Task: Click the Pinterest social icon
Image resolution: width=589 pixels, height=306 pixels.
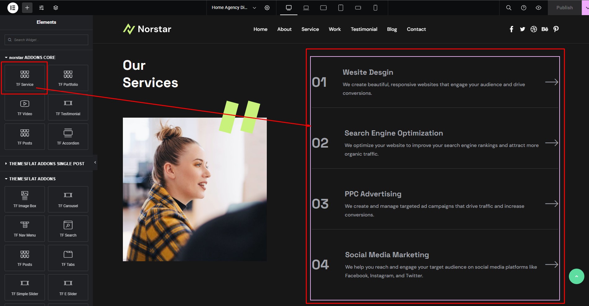Action: (556, 29)
